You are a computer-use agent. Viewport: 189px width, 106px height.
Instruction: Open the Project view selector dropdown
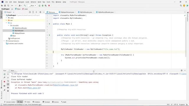click(9, 12)
